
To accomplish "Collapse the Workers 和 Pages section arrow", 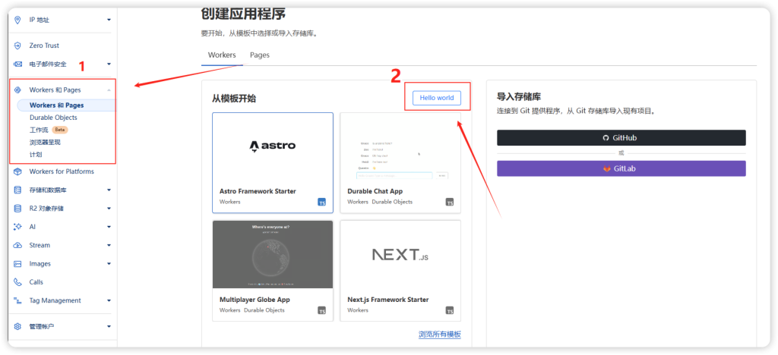I will (x=109, y=90).
